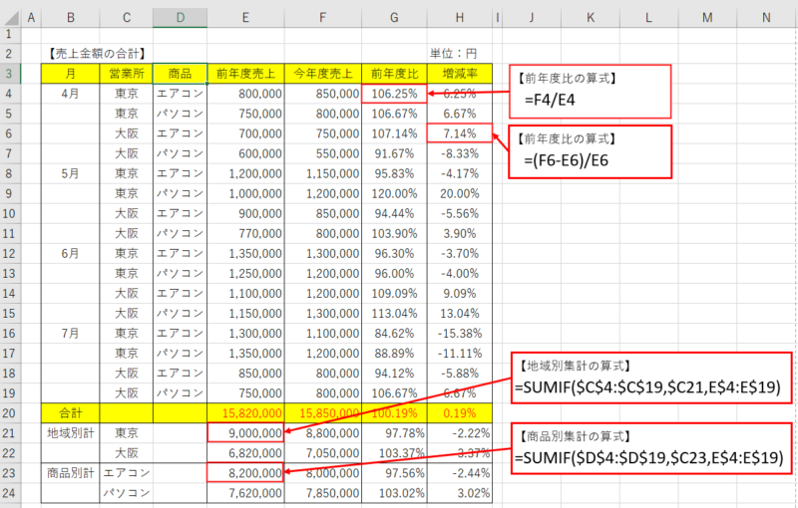798x508 pixels.
Task: Select cell showing 109.09%
Action: 394,293
